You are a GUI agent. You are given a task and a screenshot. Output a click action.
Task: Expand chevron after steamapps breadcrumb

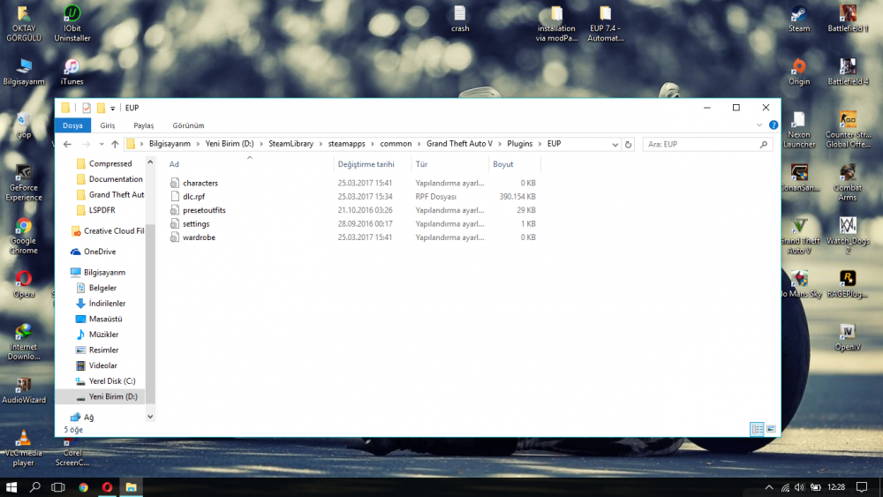tap(373, 144)
